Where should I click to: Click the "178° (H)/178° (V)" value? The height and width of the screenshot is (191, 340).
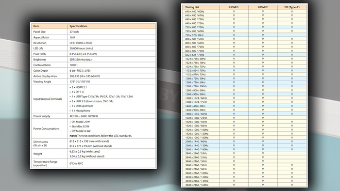click(80, 82)
